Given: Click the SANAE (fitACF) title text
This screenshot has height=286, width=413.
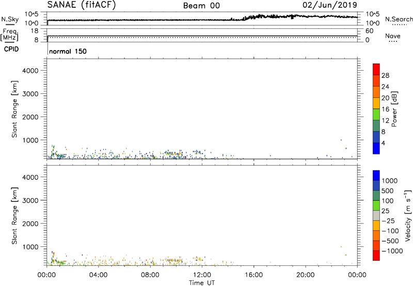Looking at the screenshot, I should click(82, 5).
